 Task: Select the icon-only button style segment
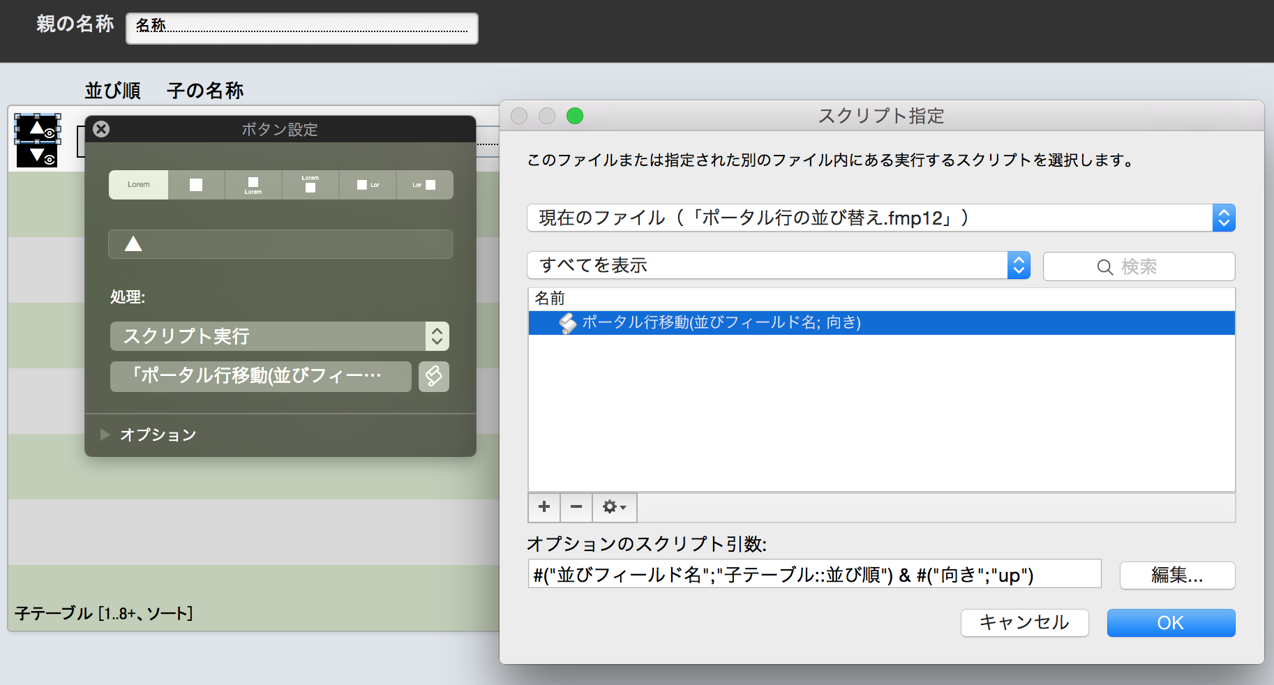point(196,184)
